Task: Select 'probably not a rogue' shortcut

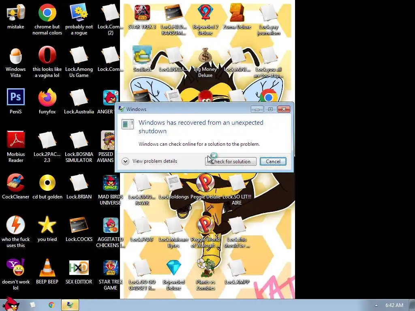Action: (79, 13)
